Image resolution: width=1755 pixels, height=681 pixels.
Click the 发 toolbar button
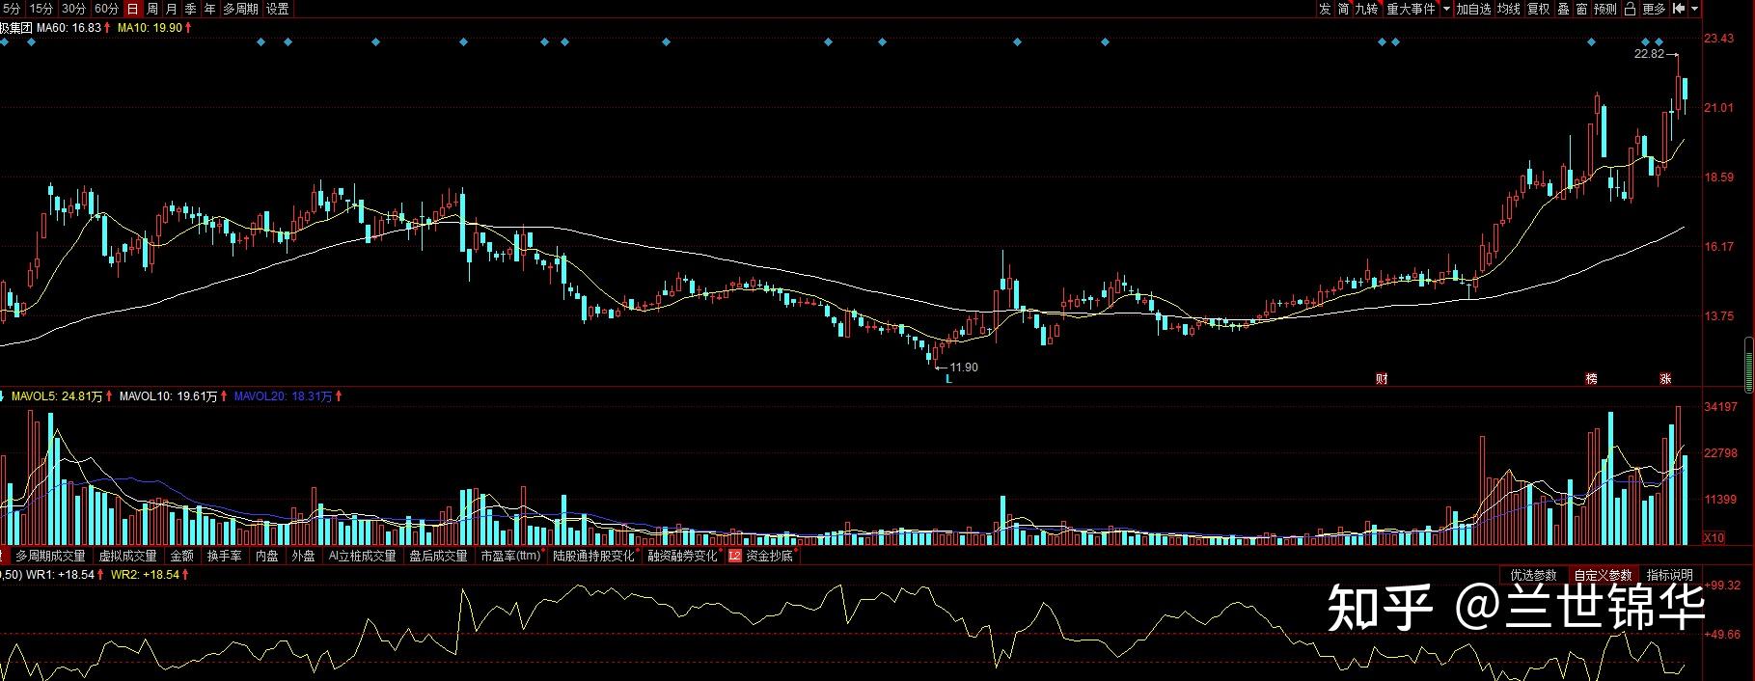point(1325,9)
